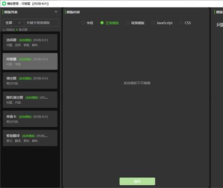Screen dimensions: 223x188
Task: Open the 单面卡 template card
Action: pyautogui.click(x=30, y=119)
